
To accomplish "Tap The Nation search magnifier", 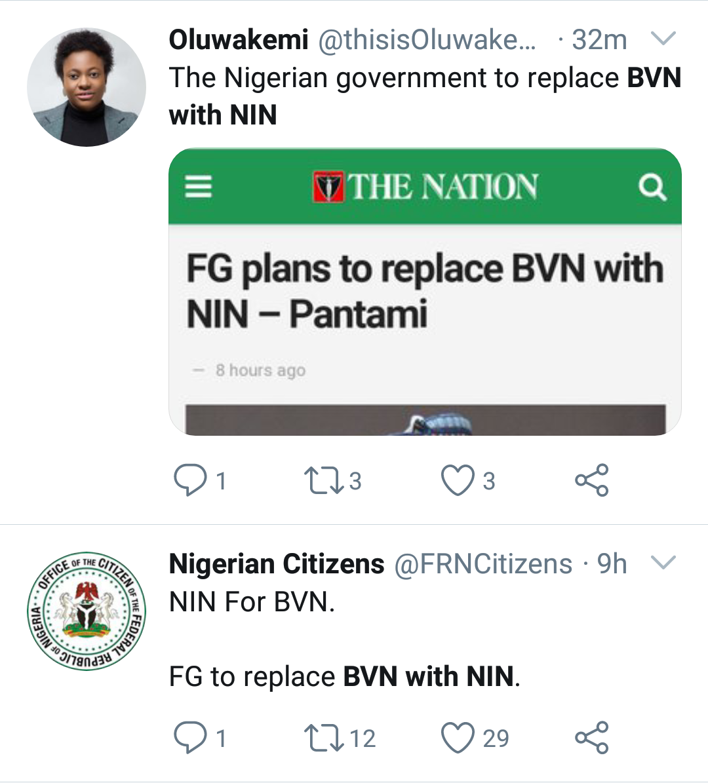I will pos(652,187).
